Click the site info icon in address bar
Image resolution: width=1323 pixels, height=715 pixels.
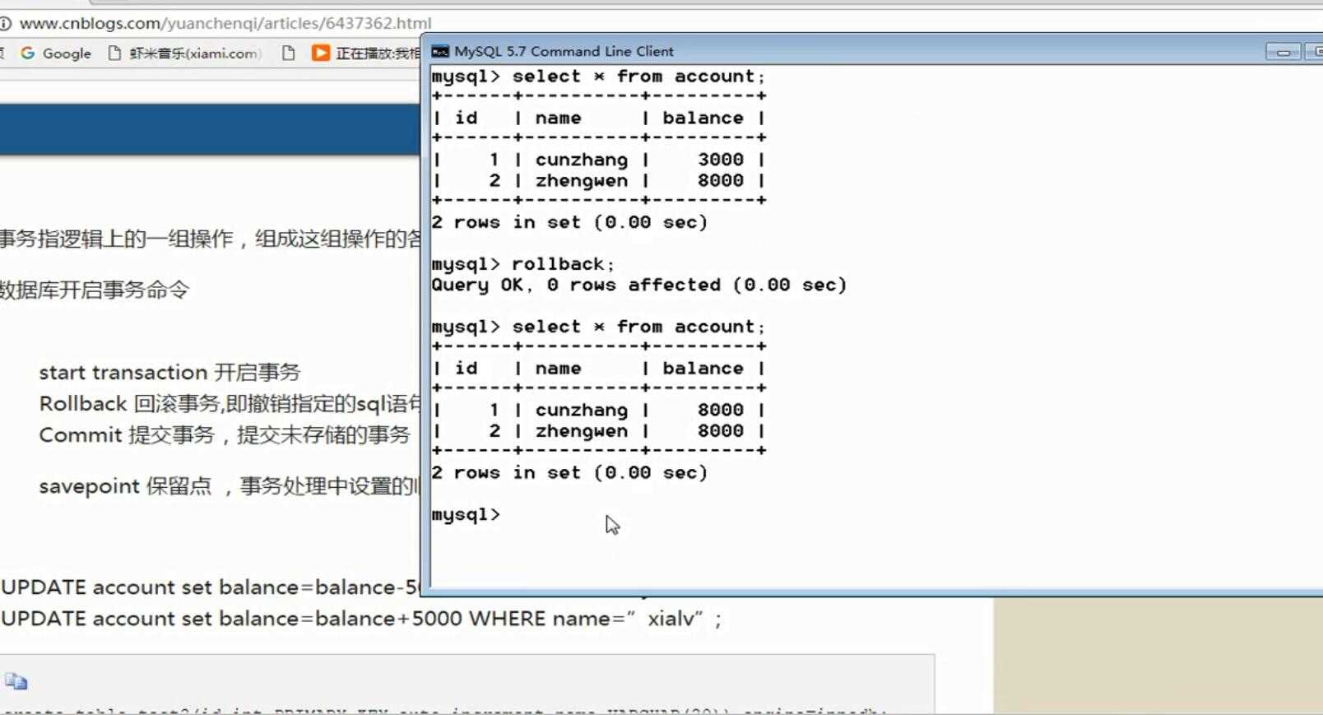5,23
